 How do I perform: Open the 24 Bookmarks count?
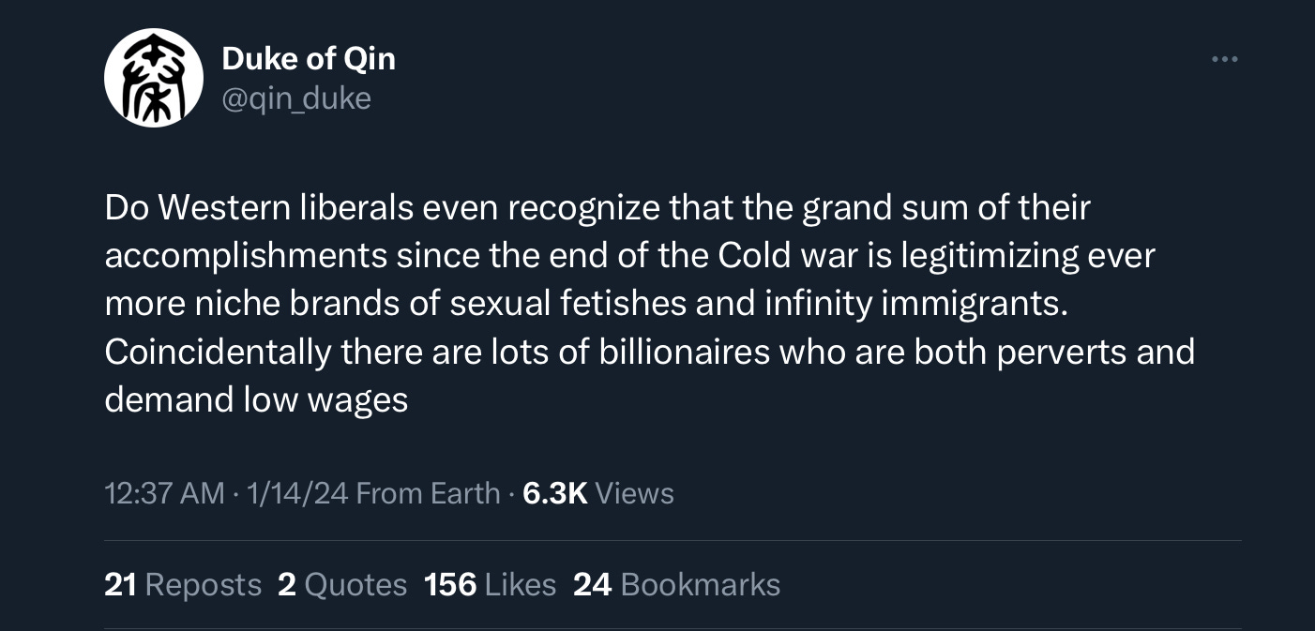[x=676, y=584]
